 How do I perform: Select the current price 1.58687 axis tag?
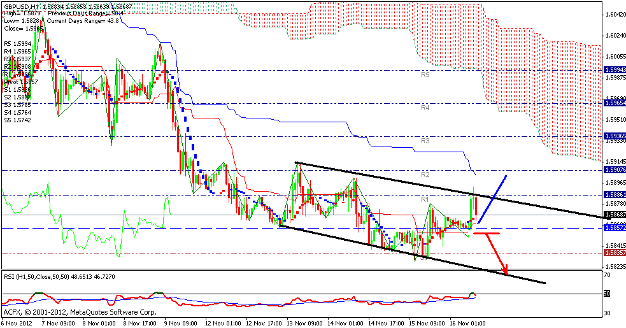tap(614, 215)
